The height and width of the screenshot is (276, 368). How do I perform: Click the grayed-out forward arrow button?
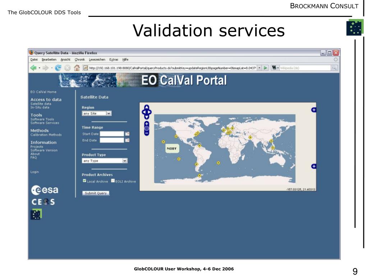click(45, 68)
